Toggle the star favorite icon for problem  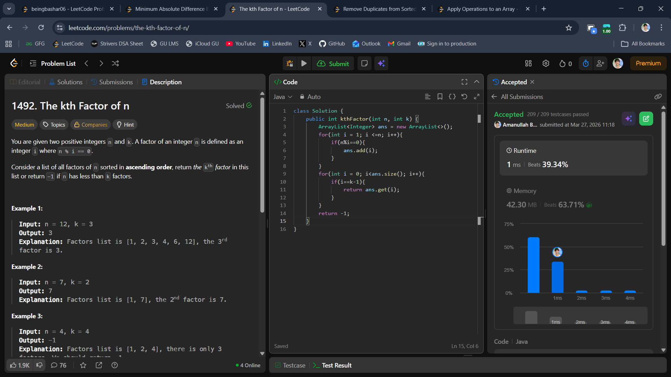83,365
